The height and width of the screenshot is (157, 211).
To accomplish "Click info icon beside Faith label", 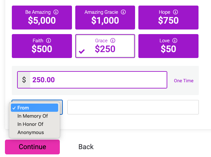I will pyautogui.click(x=49, y=41).
